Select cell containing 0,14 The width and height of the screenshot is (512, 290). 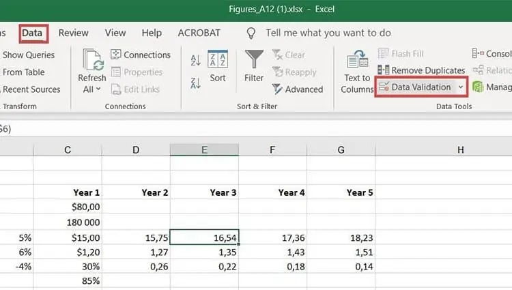(341, 266)
